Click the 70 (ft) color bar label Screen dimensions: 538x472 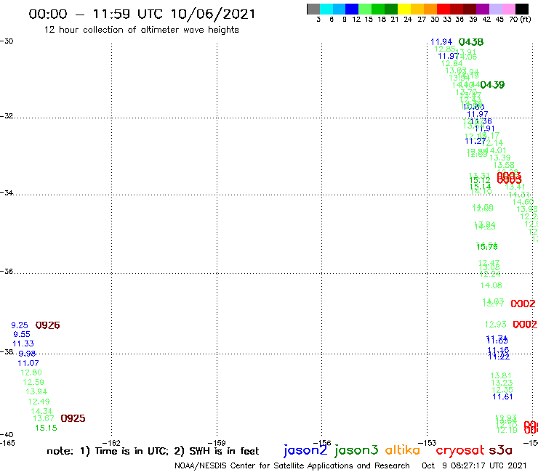520,20
